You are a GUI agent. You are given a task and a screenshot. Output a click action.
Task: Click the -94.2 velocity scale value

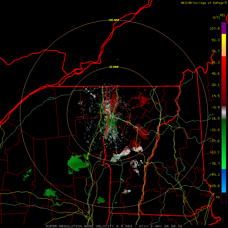215,175
